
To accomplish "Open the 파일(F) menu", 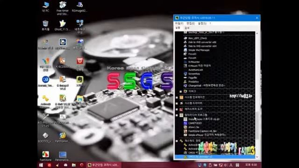I will pyautogui.click(x=179, y=23).
